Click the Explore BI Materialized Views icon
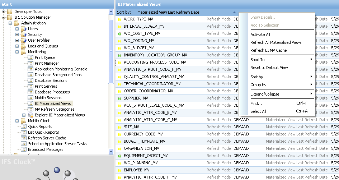 pyautogui.click(x=30, y=115)
